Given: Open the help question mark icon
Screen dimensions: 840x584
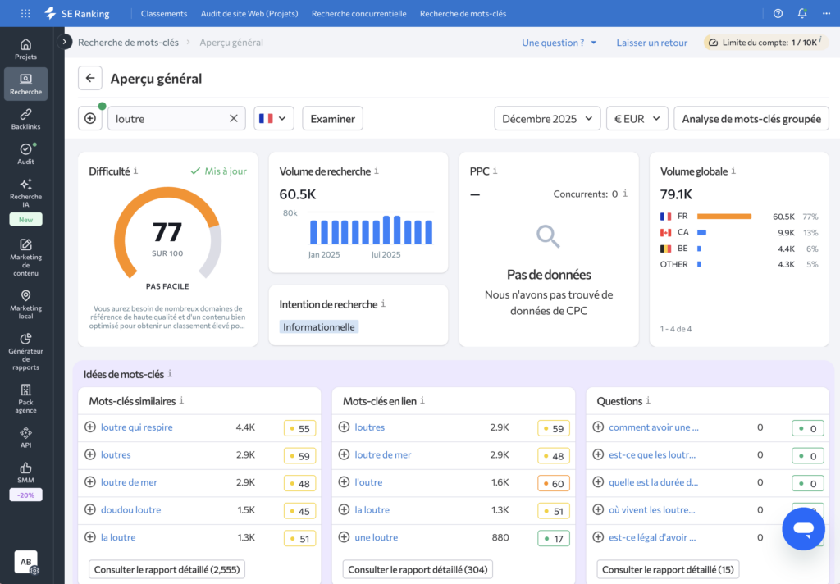Looking at the screenshot, I should pos(778,13).
